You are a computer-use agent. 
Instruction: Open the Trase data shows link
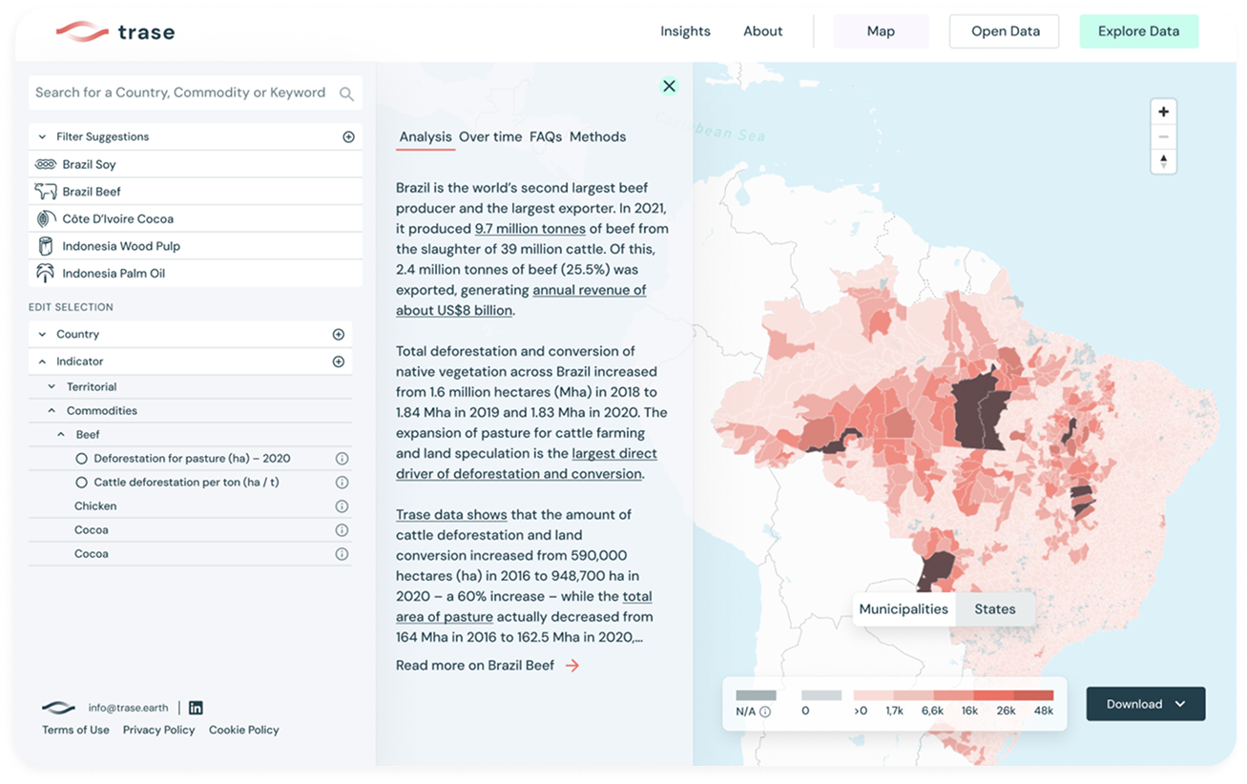click(451, 515)
